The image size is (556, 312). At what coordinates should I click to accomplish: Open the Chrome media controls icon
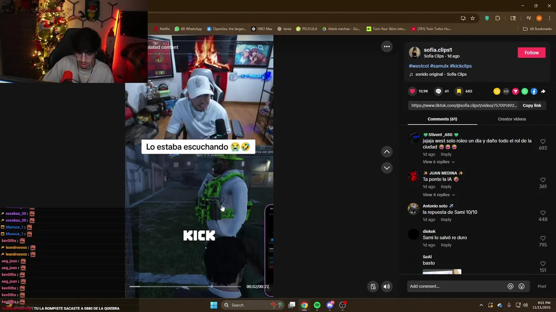(x=529, y=18)
